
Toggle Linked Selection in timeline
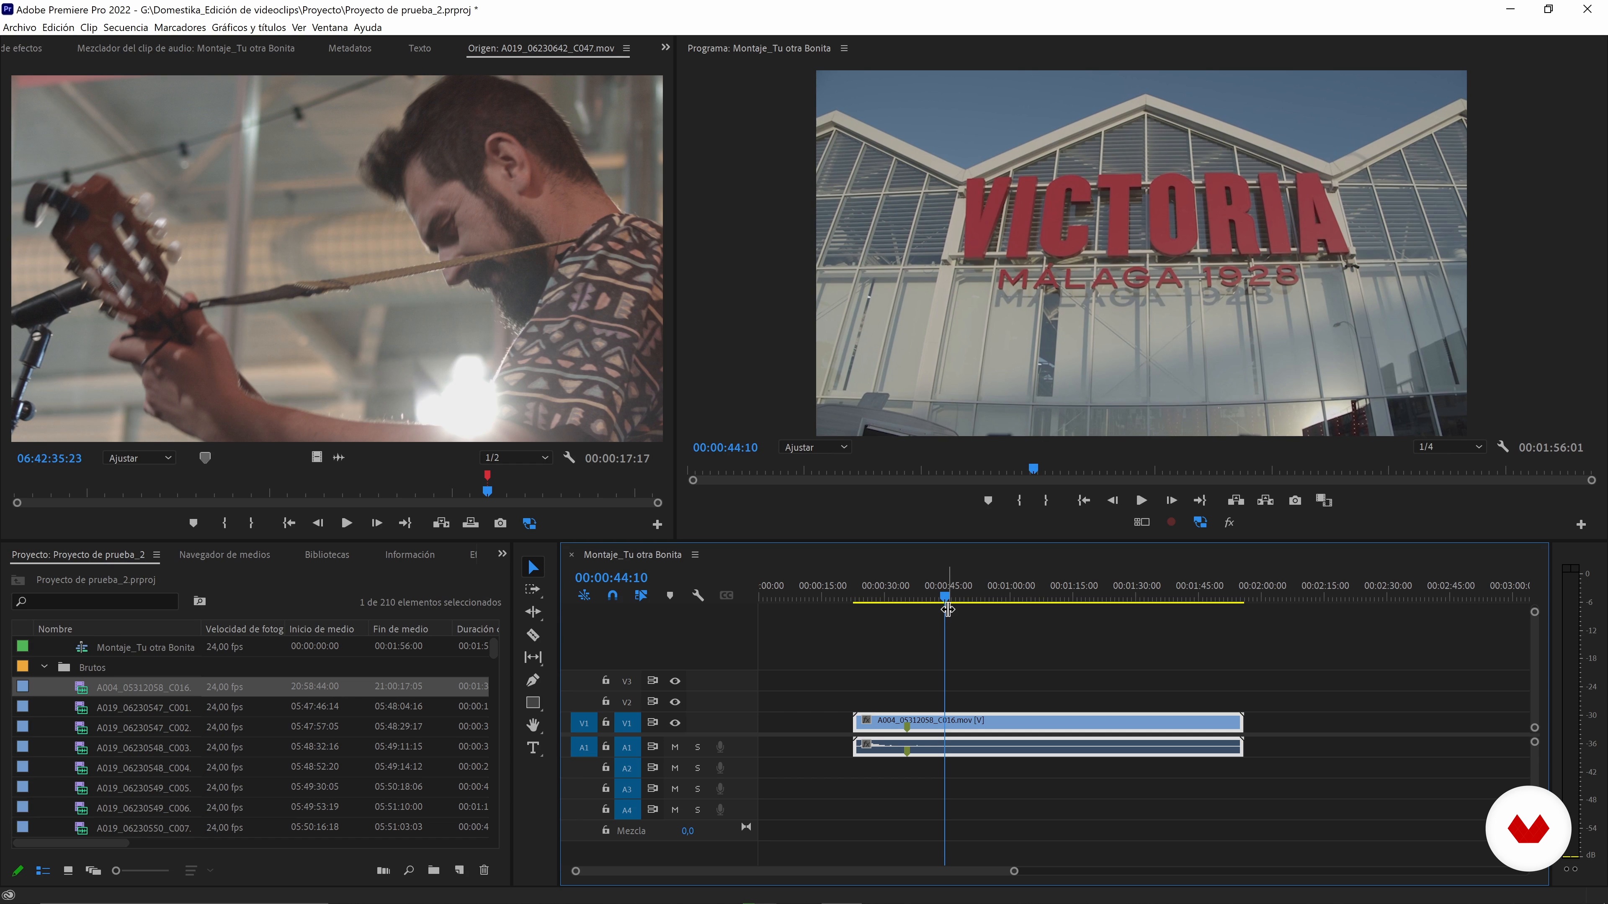click(641, 596)
